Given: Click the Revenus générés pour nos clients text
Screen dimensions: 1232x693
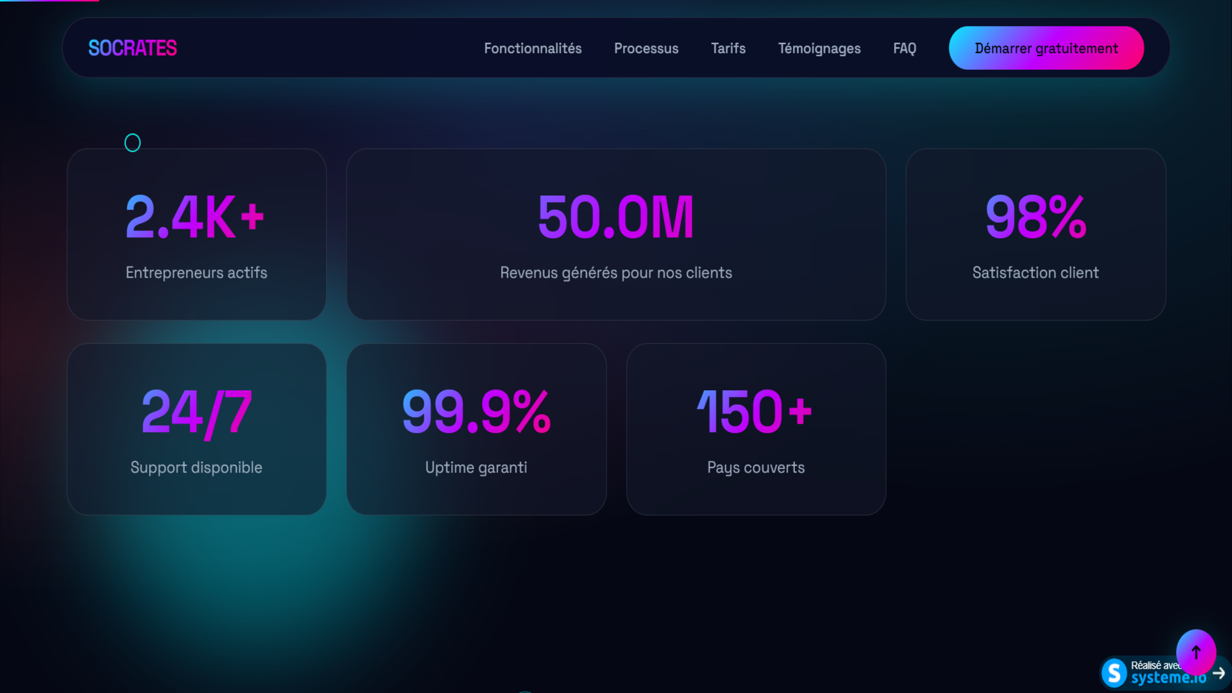Looking at the screenshot, I should pyautogui.click(x=616, y=273).
